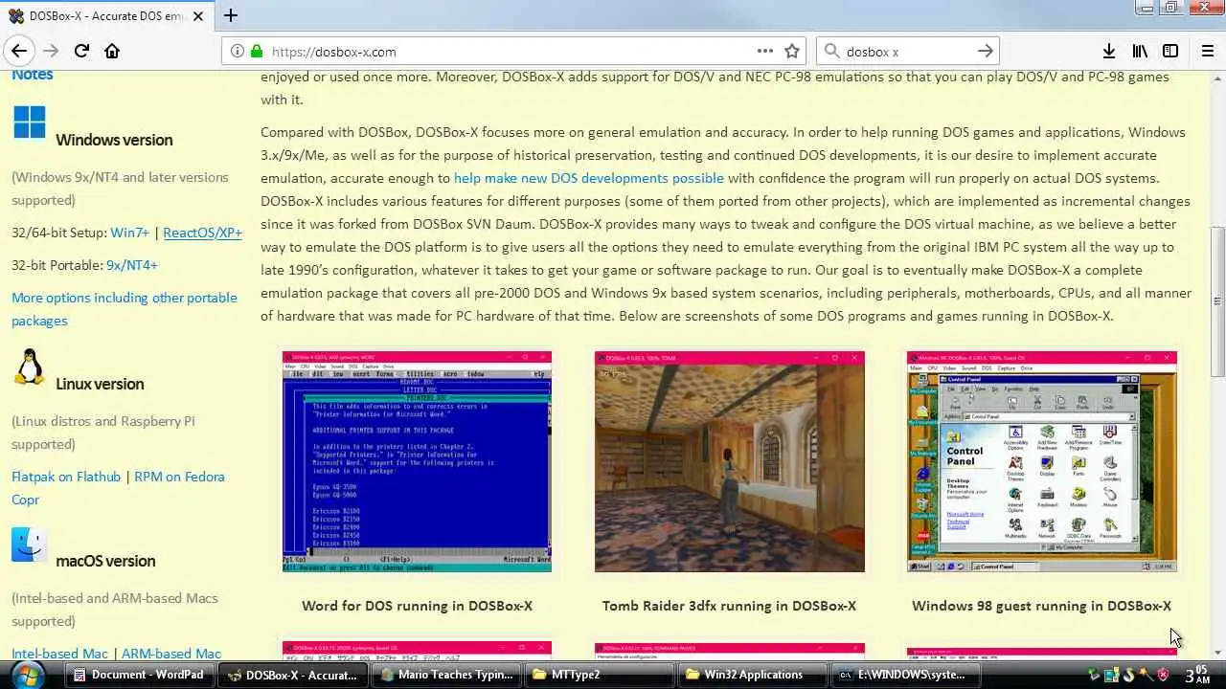Image resolution: width=1226 pixels, height=689 pixels.
Task: Click the forward navigation arrow
Action: tap(51, 51)
